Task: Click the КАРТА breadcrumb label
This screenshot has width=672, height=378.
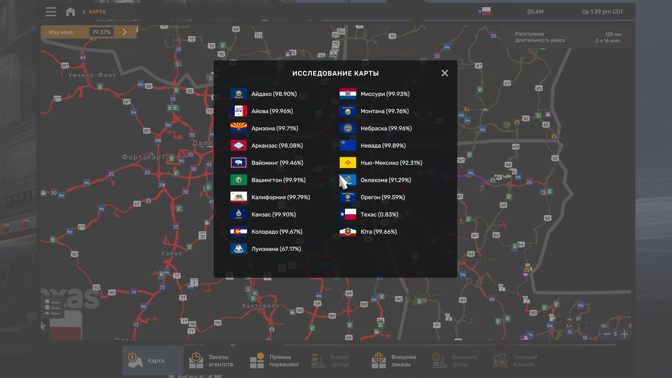Action: point(97,12)
